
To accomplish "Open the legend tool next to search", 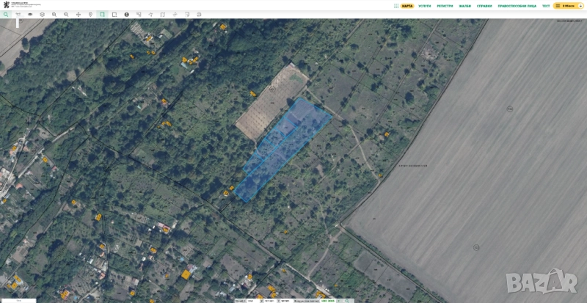I will 18,15.
